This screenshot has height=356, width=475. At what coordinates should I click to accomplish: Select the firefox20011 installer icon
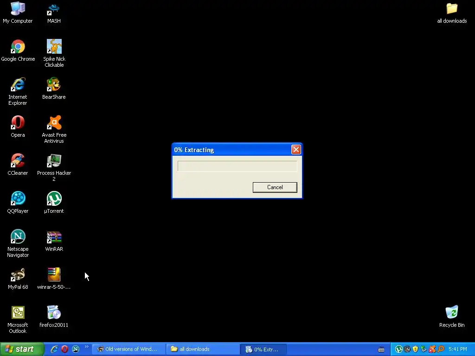coord(54,316)
